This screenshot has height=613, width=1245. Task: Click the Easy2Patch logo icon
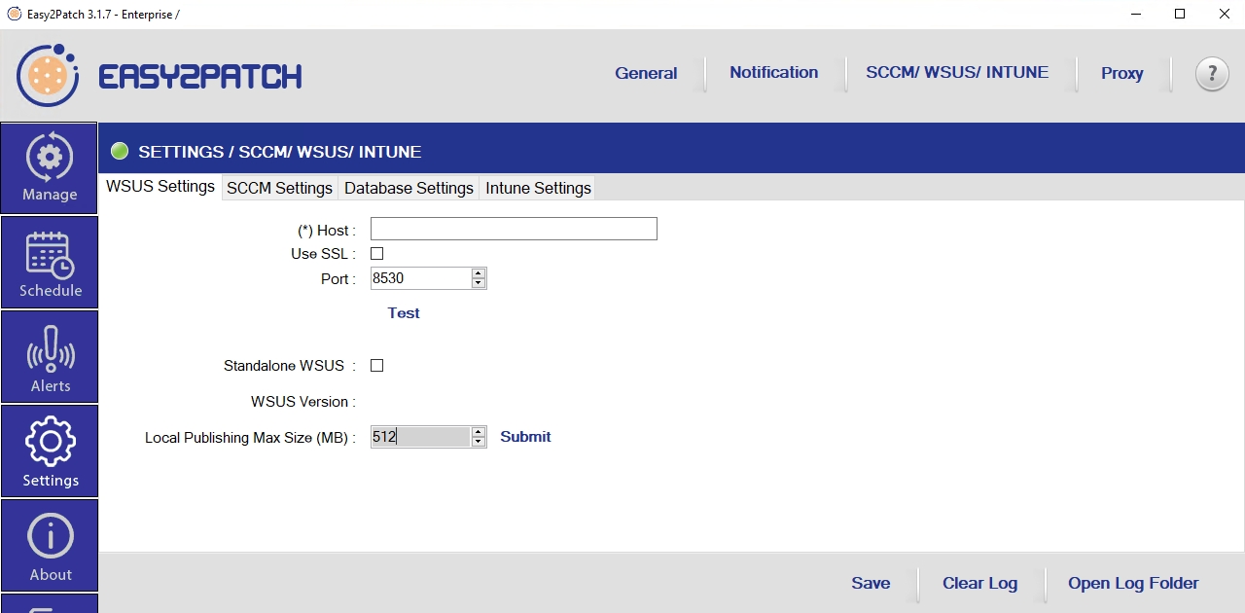point(48,75)
